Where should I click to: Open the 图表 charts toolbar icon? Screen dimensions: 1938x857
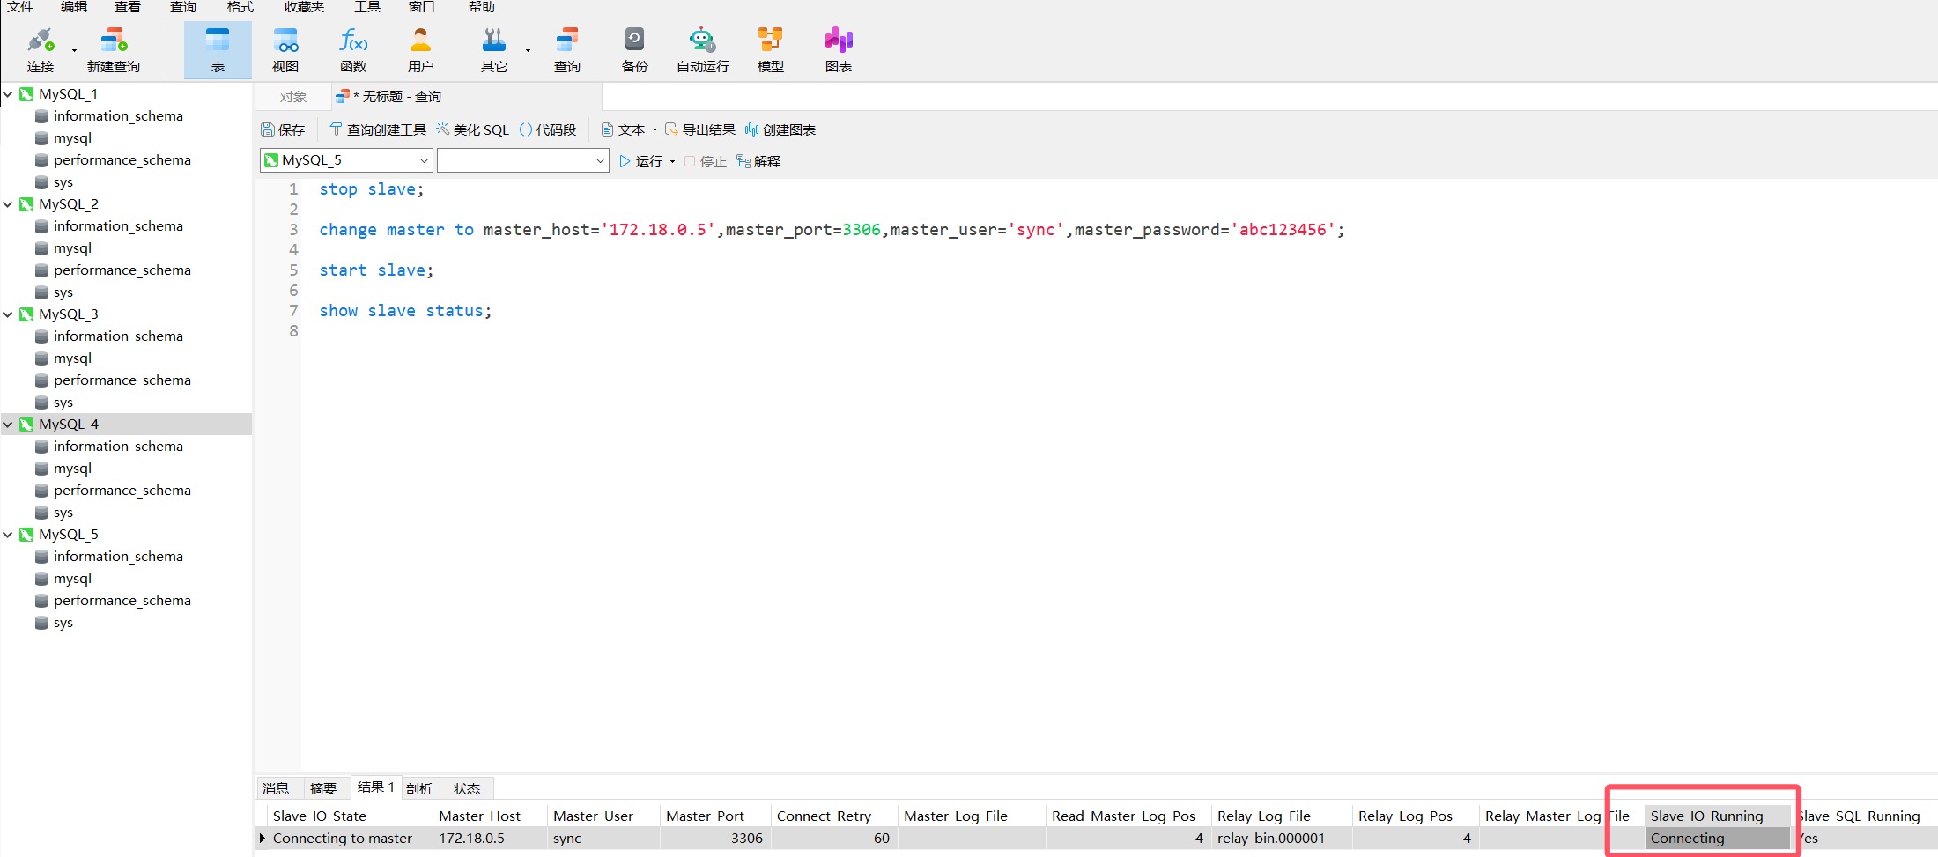[839, 49]
